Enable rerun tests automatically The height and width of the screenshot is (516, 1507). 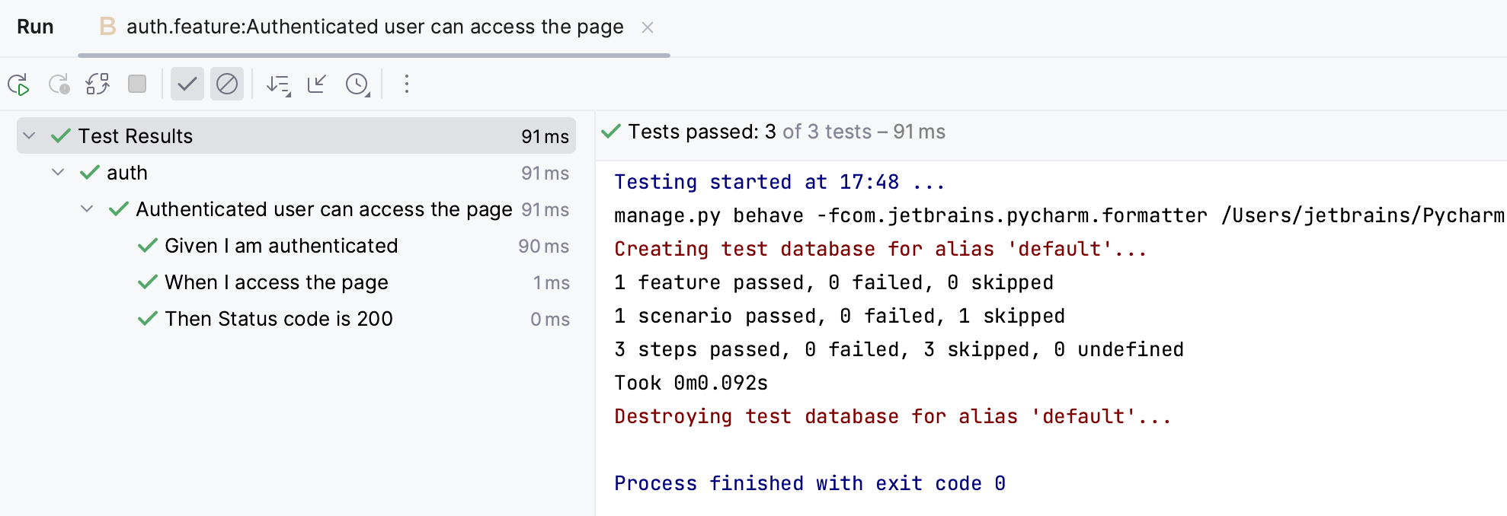click(97, 84)
